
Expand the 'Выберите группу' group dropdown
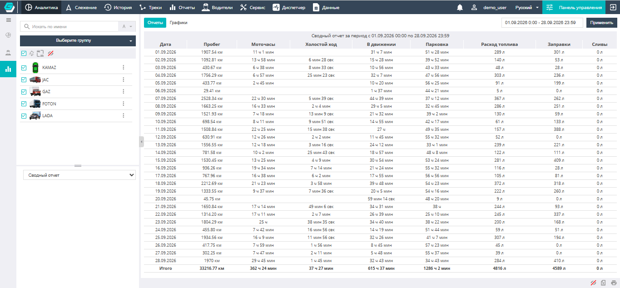click(x=78, y=41)
